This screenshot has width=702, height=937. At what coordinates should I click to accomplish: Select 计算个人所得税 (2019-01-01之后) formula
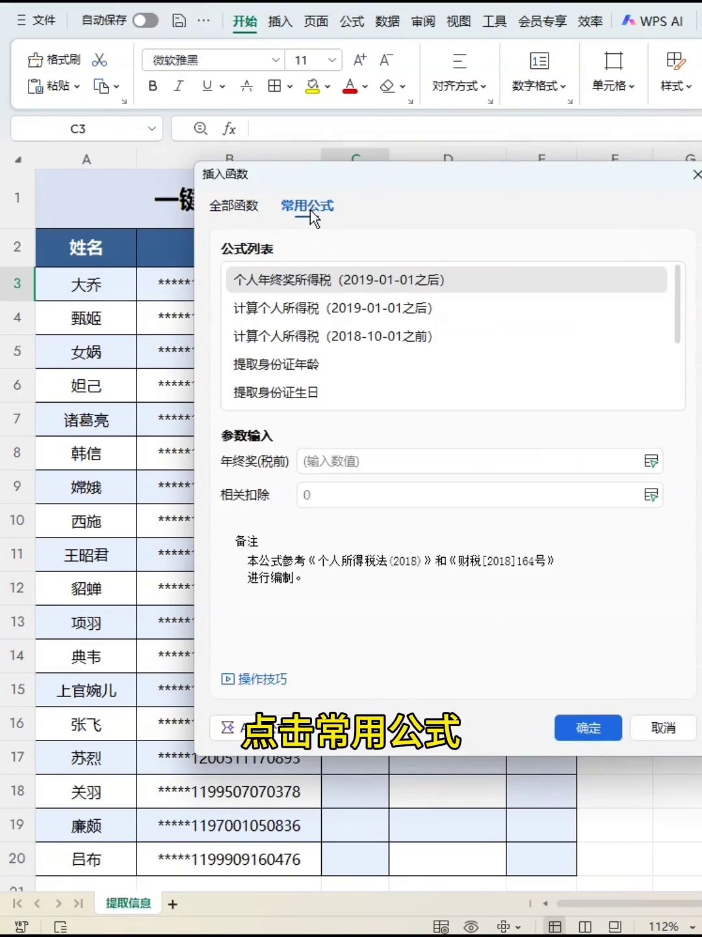tap(447, 308)
